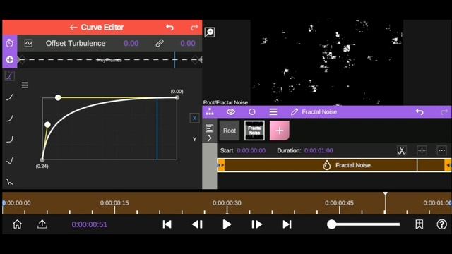This screenshot has width=452, height=254.
Task: Select the Fractal Noise layer thumbnail
Action: click(x=254, y=131)
